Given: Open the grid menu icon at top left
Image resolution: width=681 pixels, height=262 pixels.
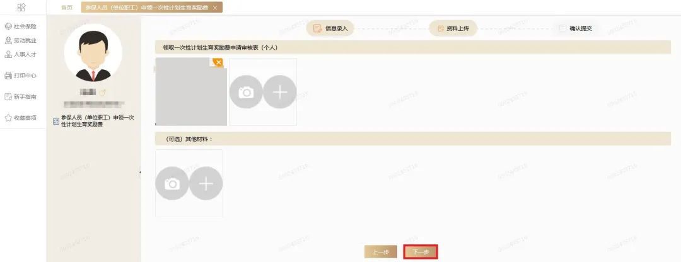Looking at the screenshot, I should click(21, 8).
